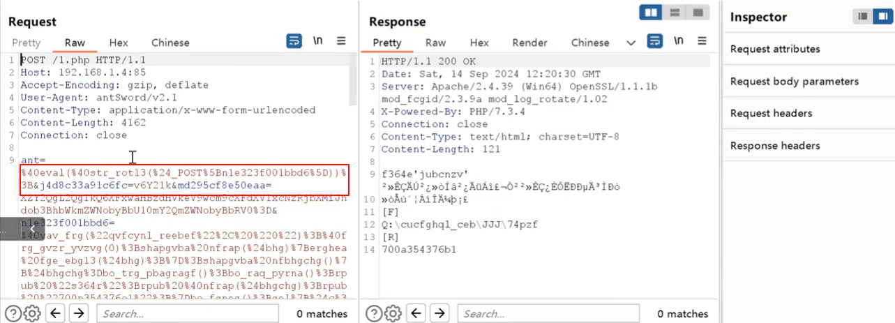Go to previous match in Response
Image resolution: width=895 pixels, height=323 pixels.
tap(417, 313)
